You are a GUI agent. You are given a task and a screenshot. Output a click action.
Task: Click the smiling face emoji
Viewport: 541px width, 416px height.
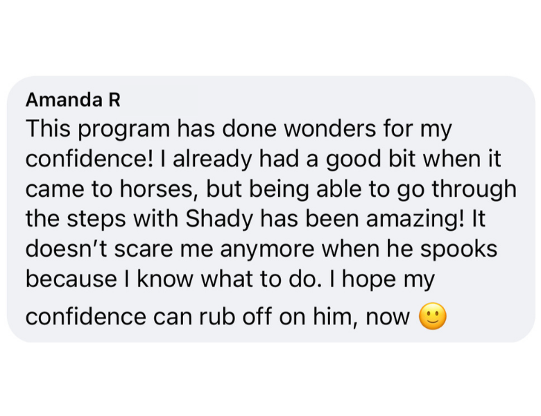pyautogui.click(x=433, y=316)
